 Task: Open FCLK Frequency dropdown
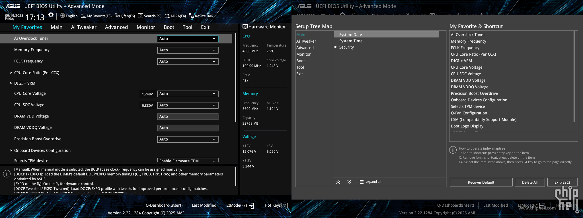pos(188,62)
